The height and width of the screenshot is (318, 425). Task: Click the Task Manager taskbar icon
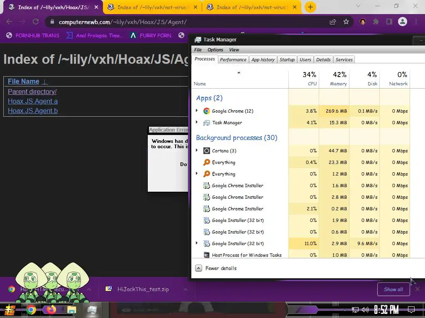coord(92,310)
